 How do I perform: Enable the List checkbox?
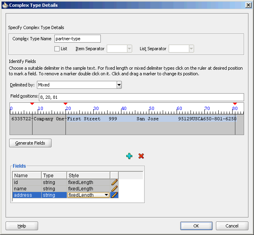coord(57,49)
